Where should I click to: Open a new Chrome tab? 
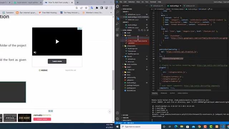78,3
